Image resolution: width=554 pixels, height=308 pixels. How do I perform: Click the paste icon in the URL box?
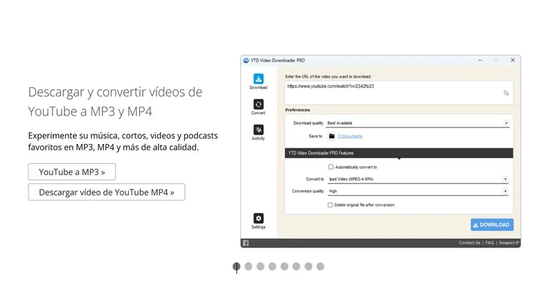(x=506, y=93)
